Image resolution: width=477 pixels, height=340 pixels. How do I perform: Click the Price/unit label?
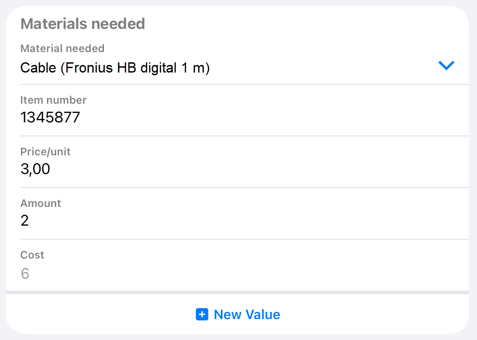[46, 151]
